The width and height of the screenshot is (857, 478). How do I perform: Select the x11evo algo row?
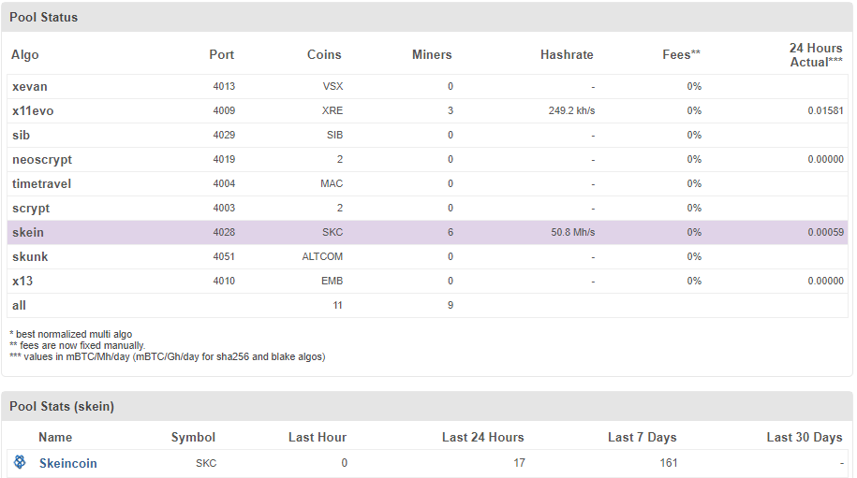pyautogui.click(x=33, y=111)
